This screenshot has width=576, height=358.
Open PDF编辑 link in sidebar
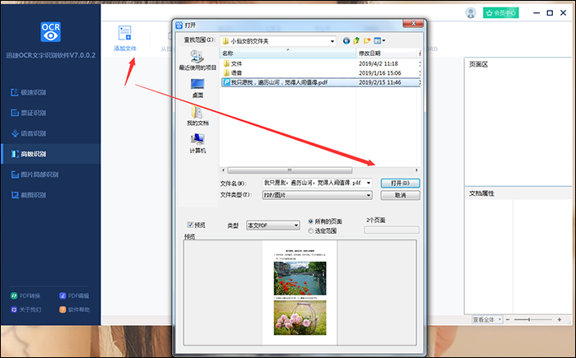coord(74,296)
